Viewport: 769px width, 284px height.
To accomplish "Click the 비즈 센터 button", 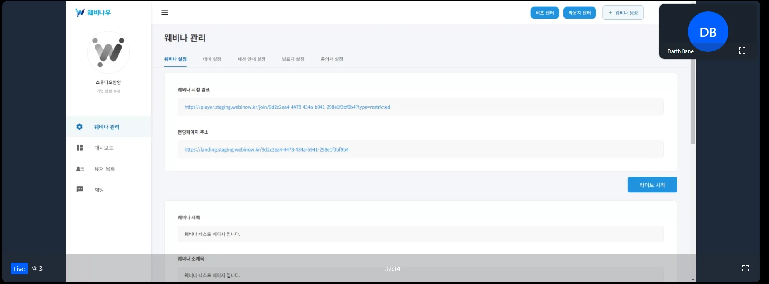I will click(x=544, y=13).
